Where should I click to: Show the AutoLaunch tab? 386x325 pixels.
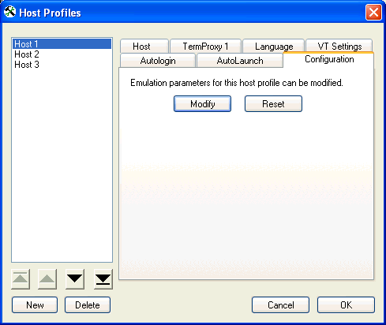pos(240,61)
